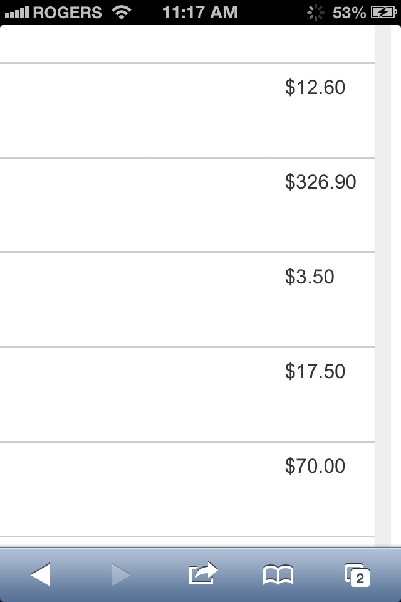Select the $12.60 amount
Viewport: 401px width, 602px height.
315,88
